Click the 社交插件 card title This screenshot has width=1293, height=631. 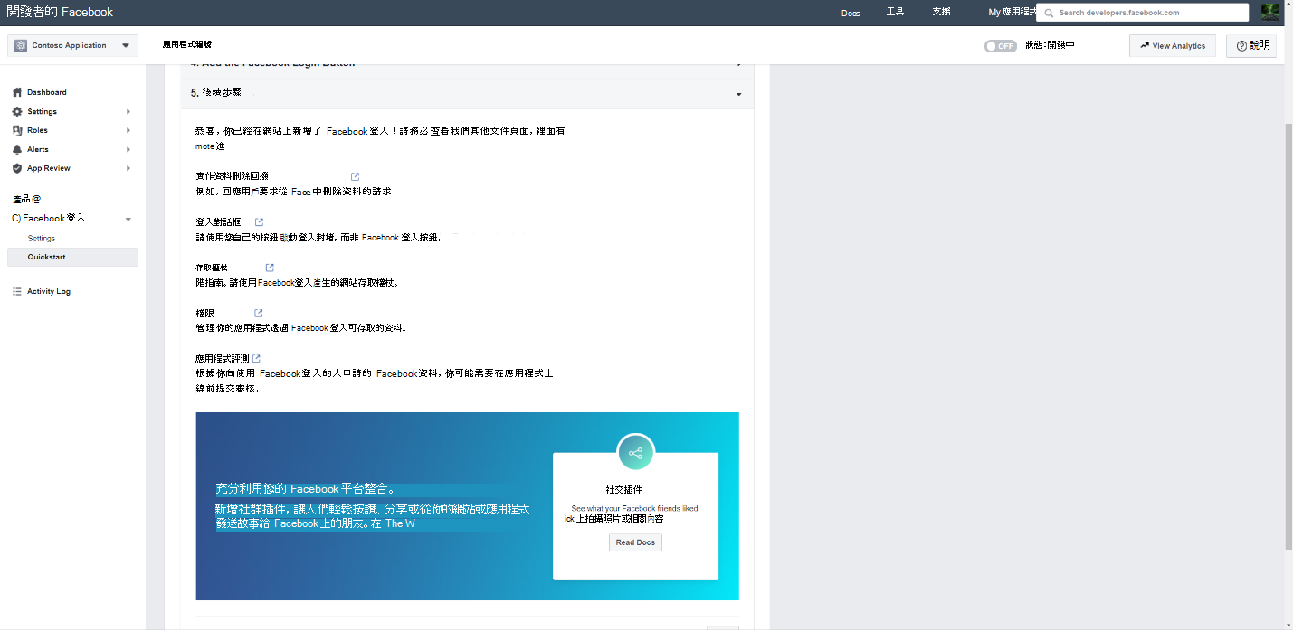623,489
